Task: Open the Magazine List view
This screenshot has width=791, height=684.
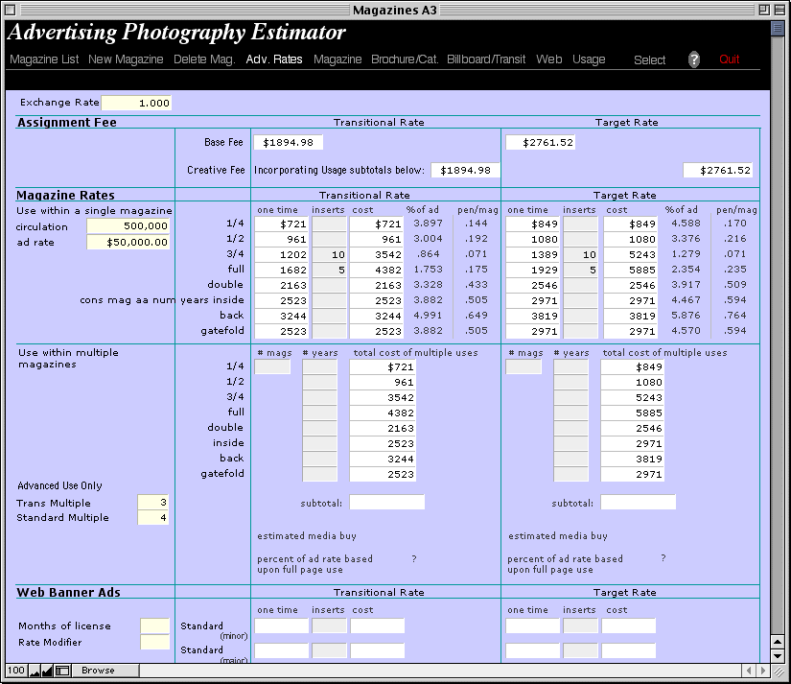Action: click(x=44, y=59)
